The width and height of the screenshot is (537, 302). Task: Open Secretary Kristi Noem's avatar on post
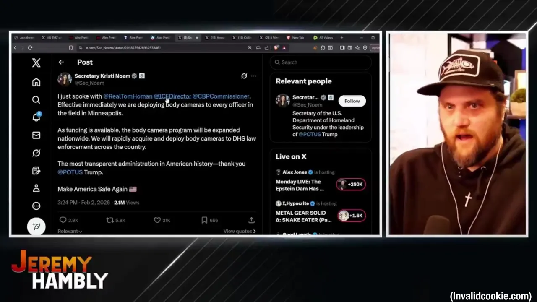pyautogui.click(x=65, y=79)
